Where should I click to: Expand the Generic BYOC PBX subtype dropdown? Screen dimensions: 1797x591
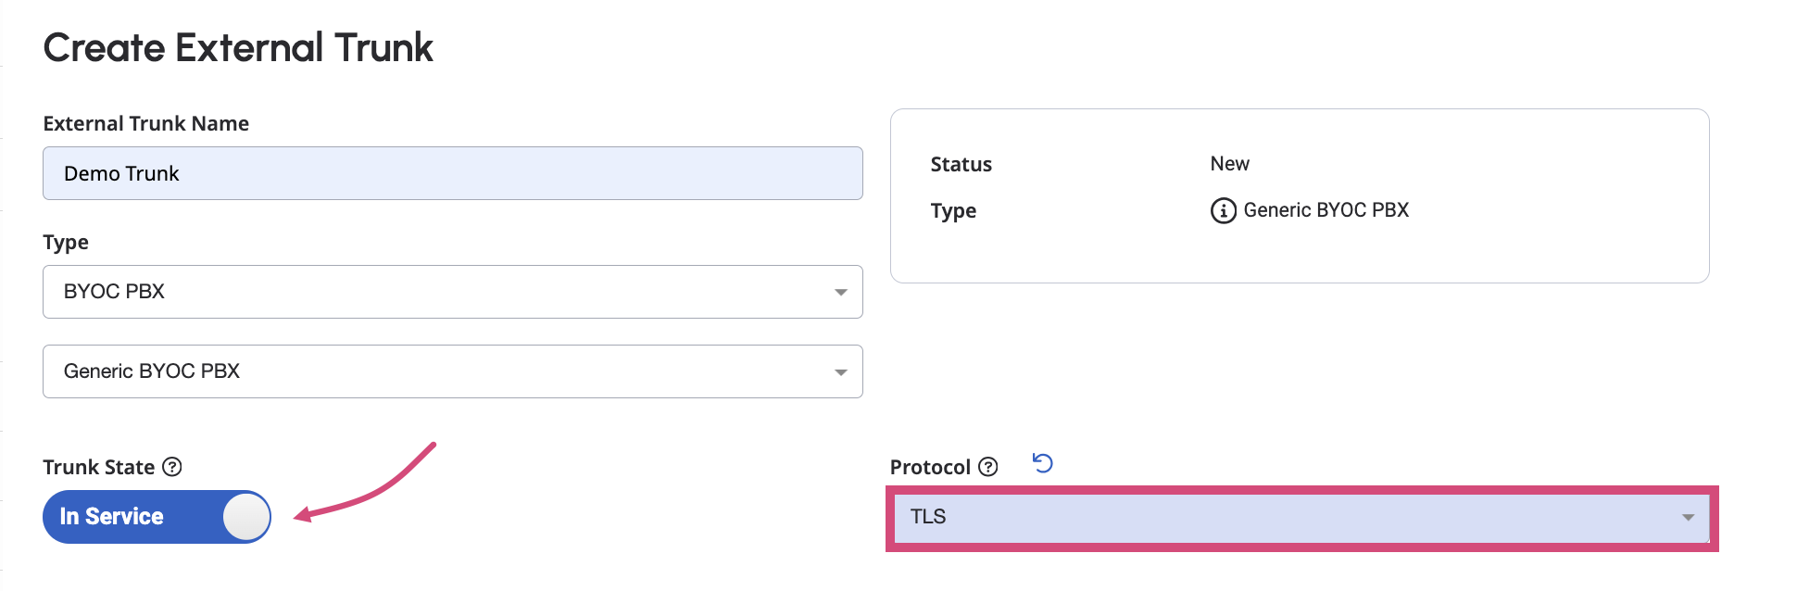pyautogui.click(x=452, y=371)
